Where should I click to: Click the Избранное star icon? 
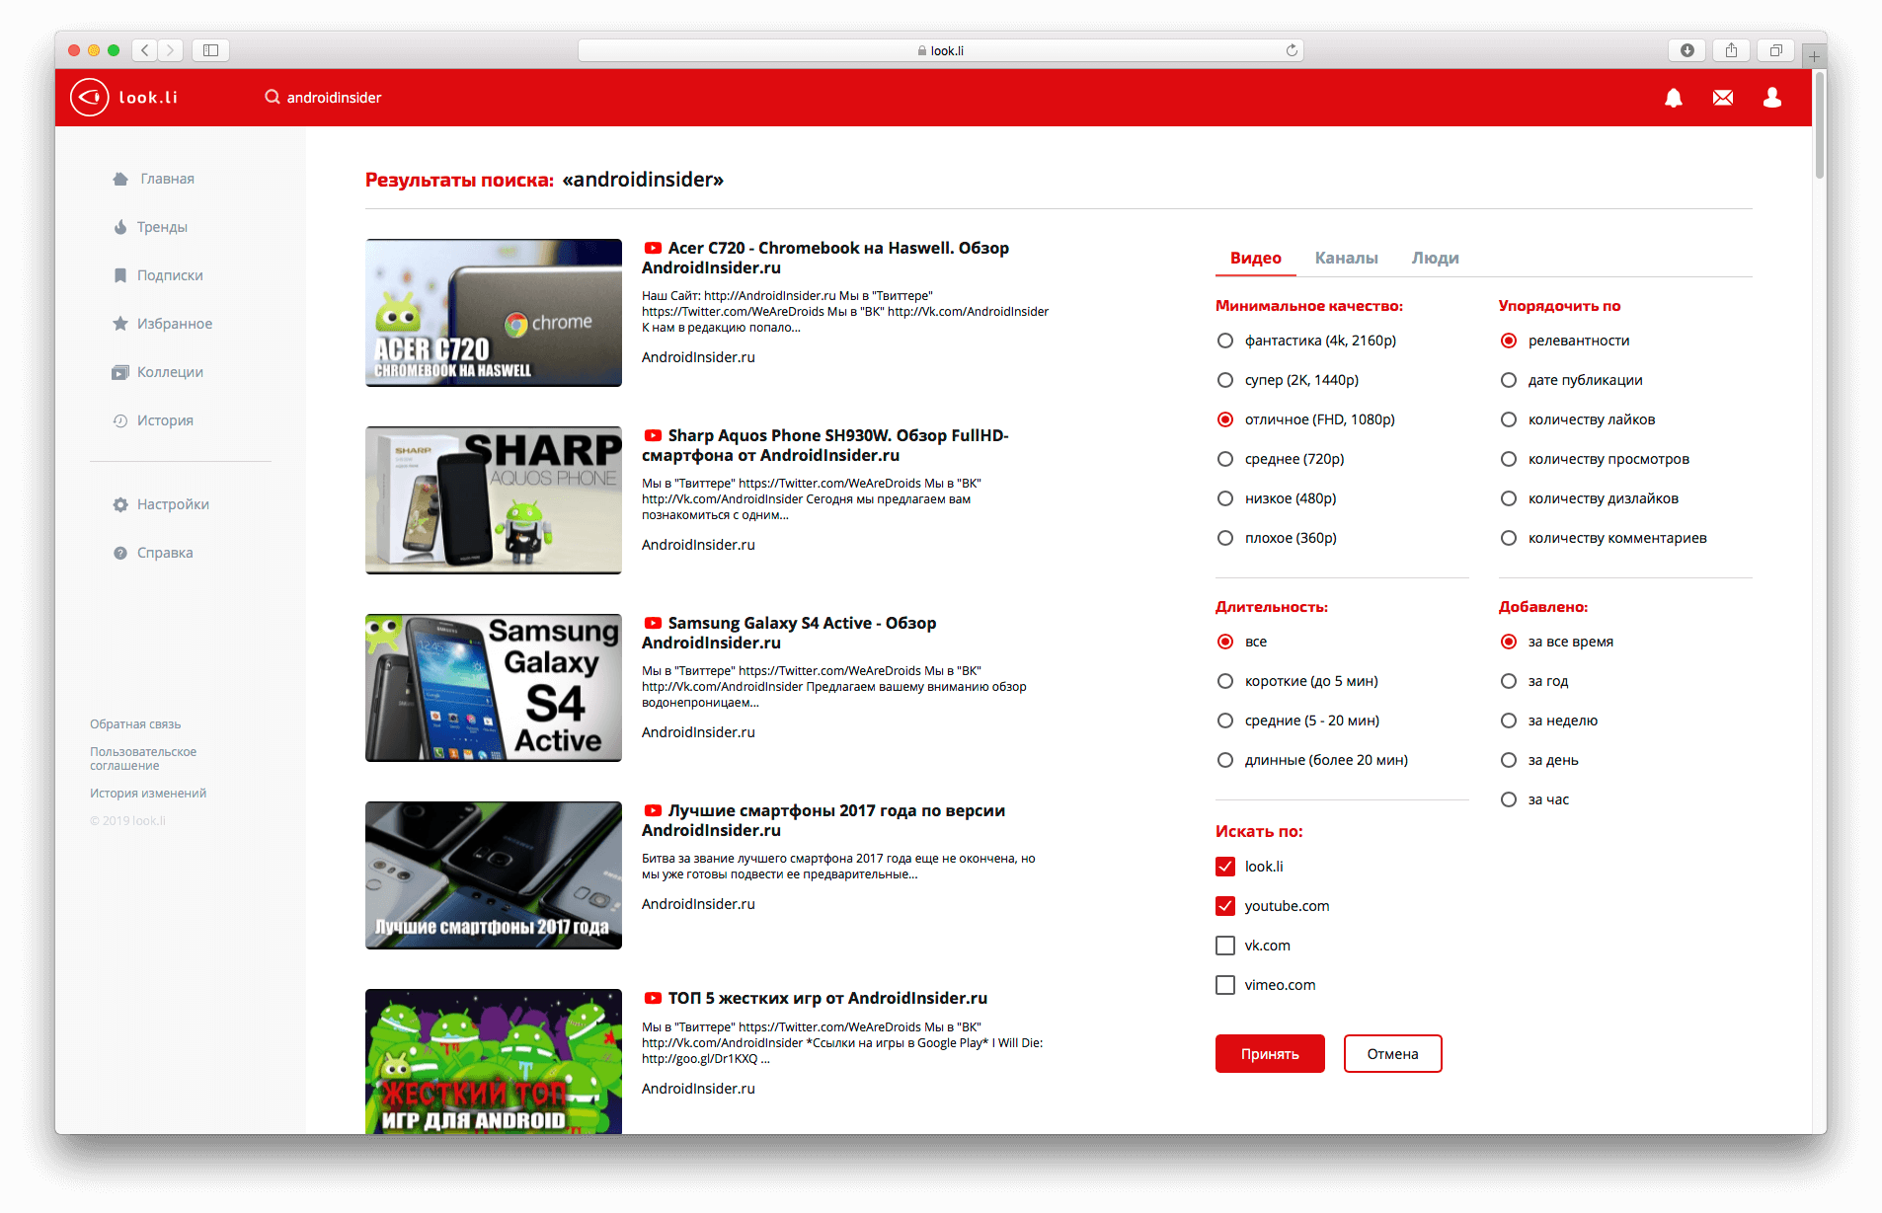(x=120, y=324)
